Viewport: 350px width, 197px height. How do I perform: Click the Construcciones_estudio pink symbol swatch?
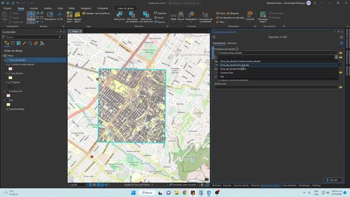coord(10,69)
